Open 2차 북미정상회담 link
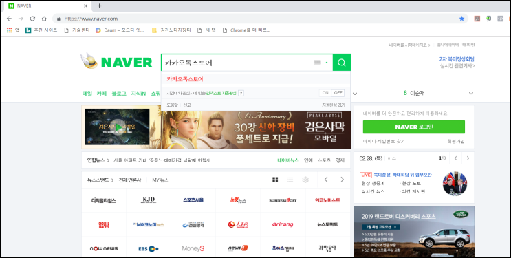 (x=457, y=59)
